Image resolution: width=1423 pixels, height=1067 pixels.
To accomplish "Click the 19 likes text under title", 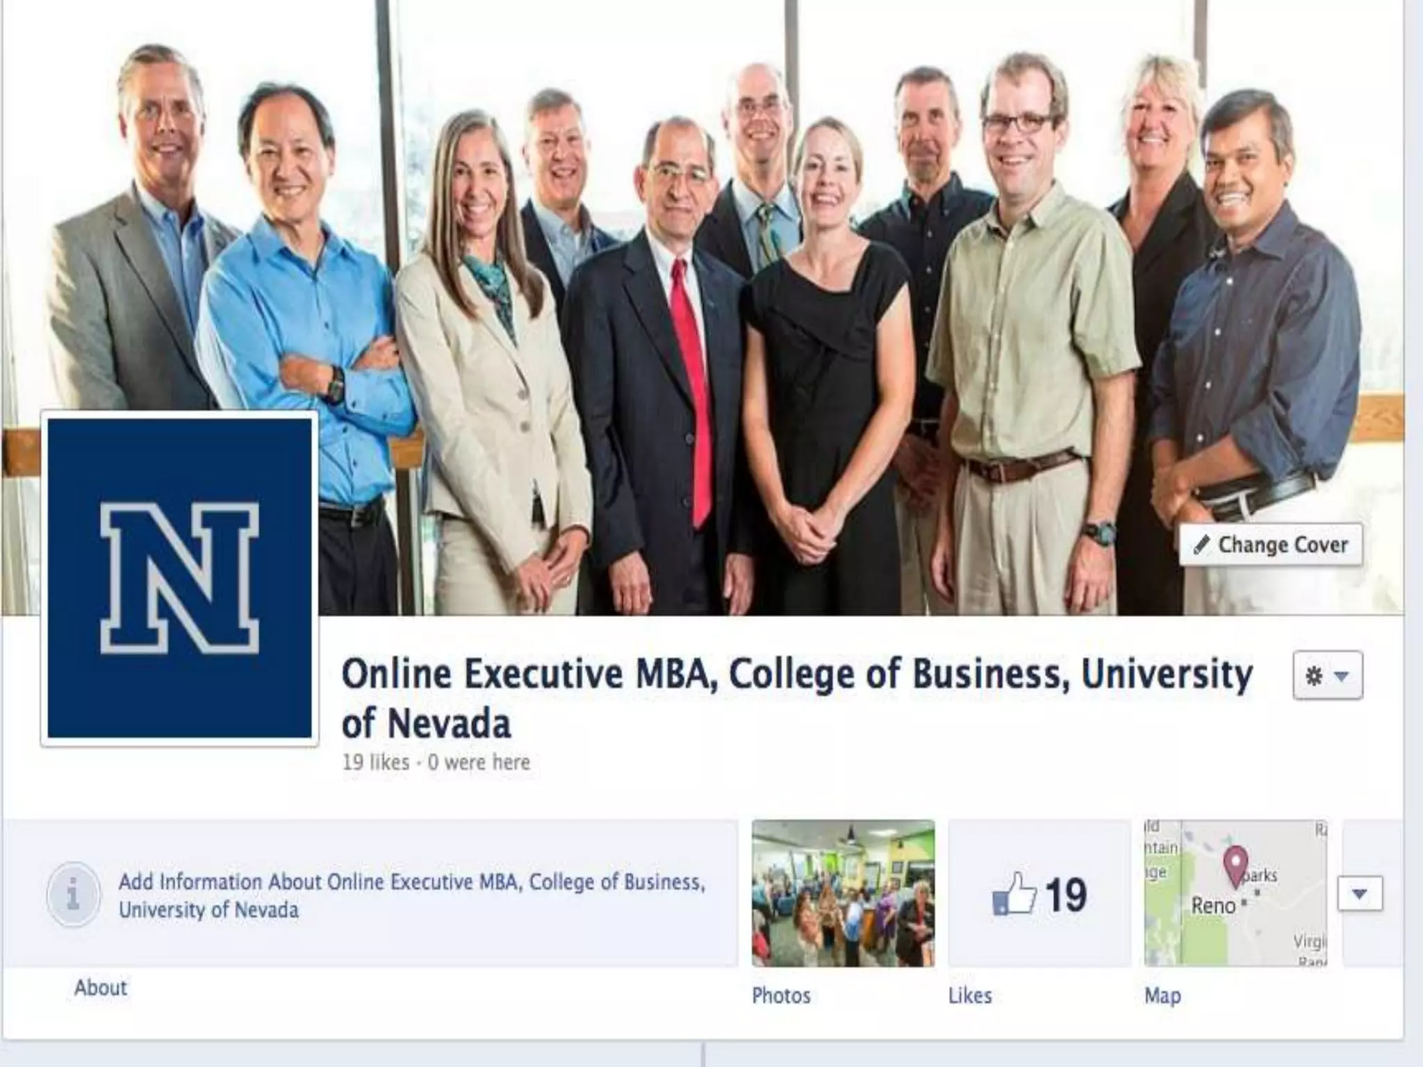I will [376, 762].
